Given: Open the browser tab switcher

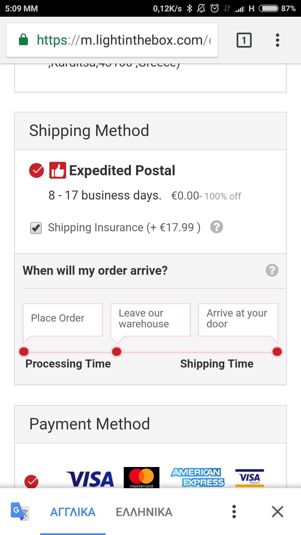Looking at the screenshot, I should pyautogui.click(x=244, y=40).
